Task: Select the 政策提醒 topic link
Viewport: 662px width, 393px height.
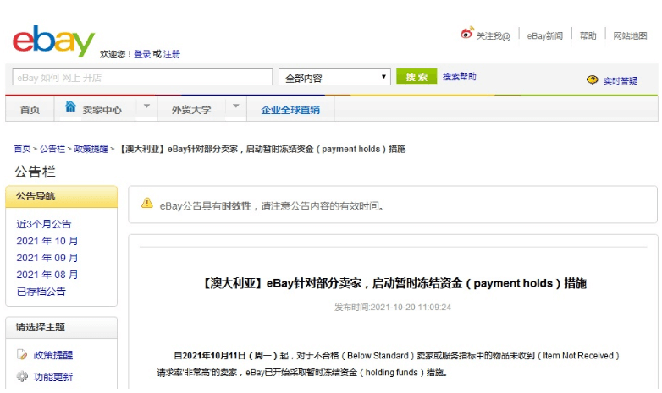Action: (x=53, y=355)
